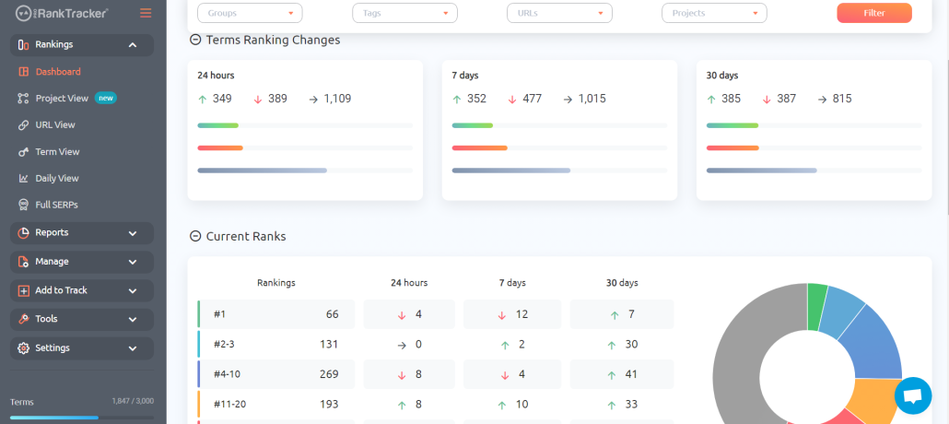949x424 pixels.
Task: Open Daily View in the sidebar
Action: click(57, 178)
